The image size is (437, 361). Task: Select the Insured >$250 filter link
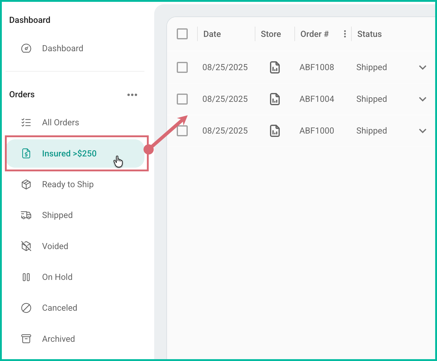(x=69, y=153)
